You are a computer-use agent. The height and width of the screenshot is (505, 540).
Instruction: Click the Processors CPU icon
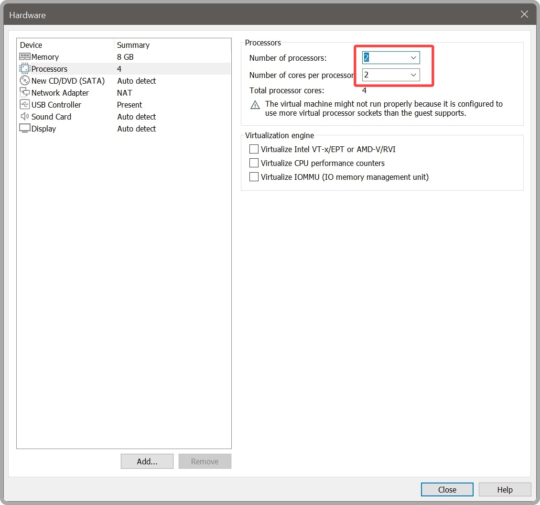coord(25,68)
